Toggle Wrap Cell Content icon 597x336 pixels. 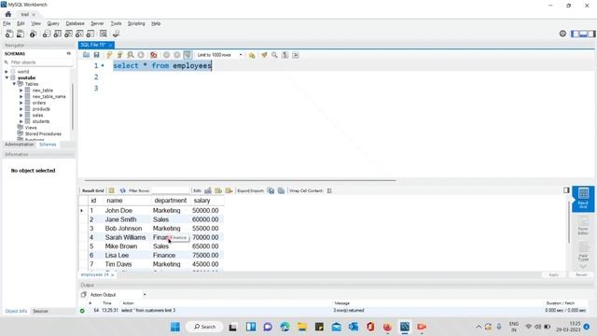[329, 190]
